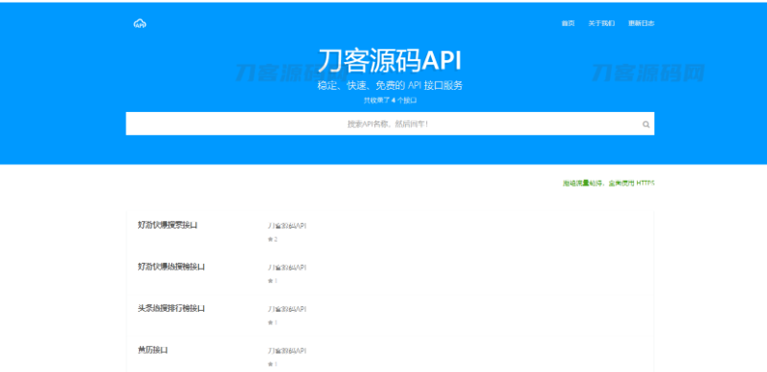This screenshot has width=767, height=372.
Task: Click 刀客源码API author in 黄历接口 row
Action: (x=287, y=351)
